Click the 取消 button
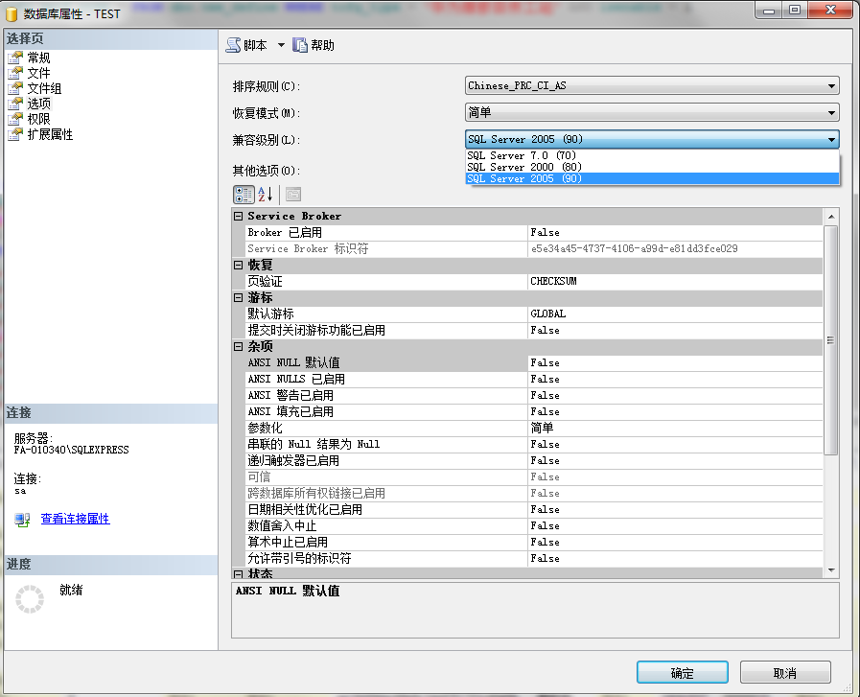The width and height of the screenshot is (860, 697). coord(785,672)
